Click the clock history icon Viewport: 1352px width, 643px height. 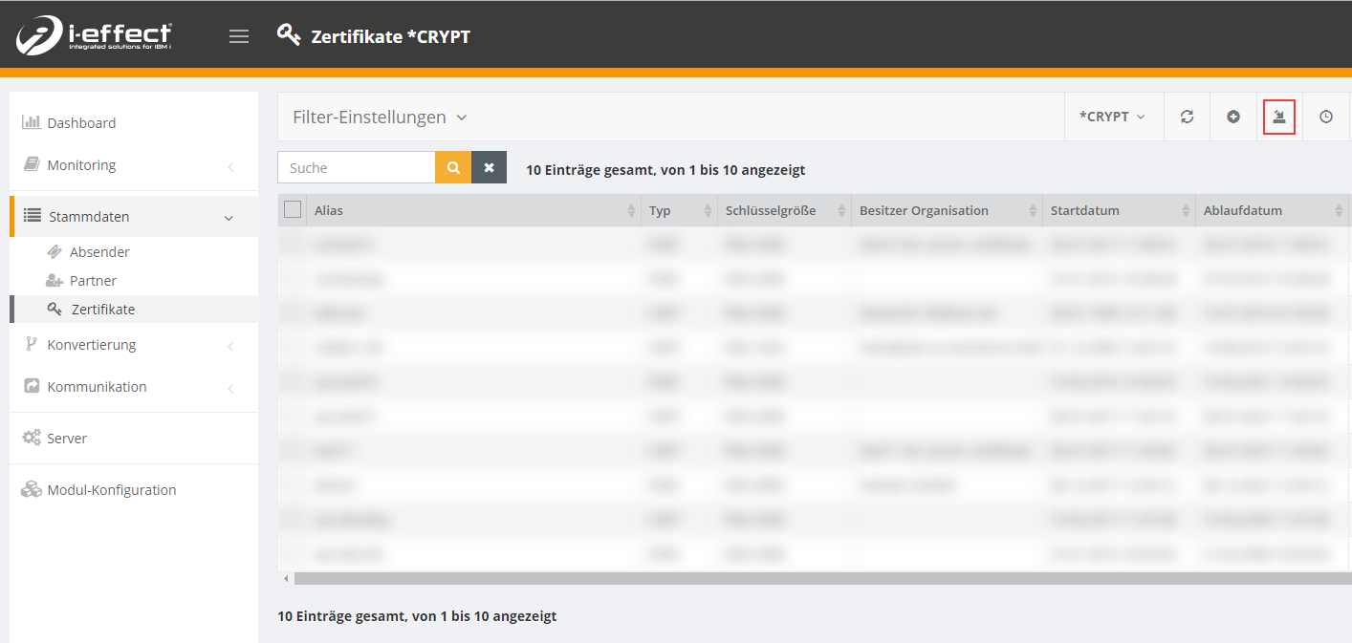[1326, 117]
